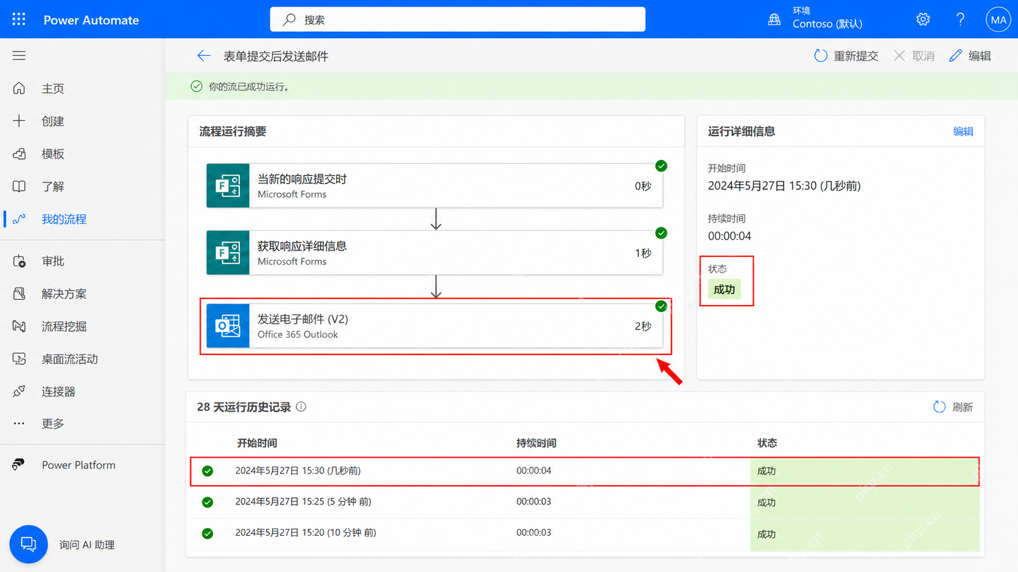Open the help question mark icon
The width and height of the screenshot is (1018, 572).
click(x=960, y=19)
